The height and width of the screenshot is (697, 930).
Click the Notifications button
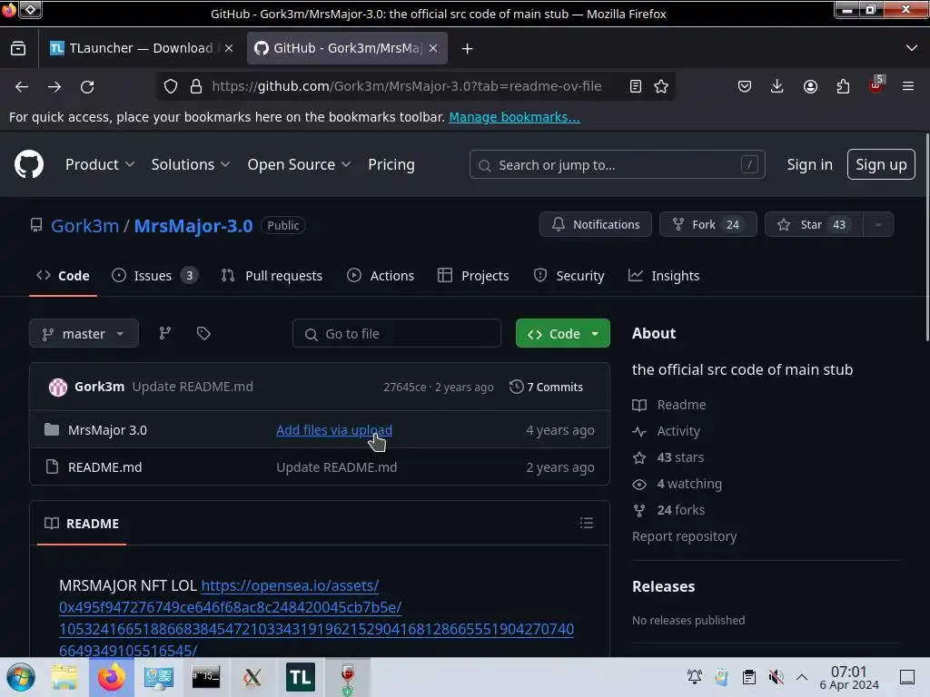pos(596,225)
